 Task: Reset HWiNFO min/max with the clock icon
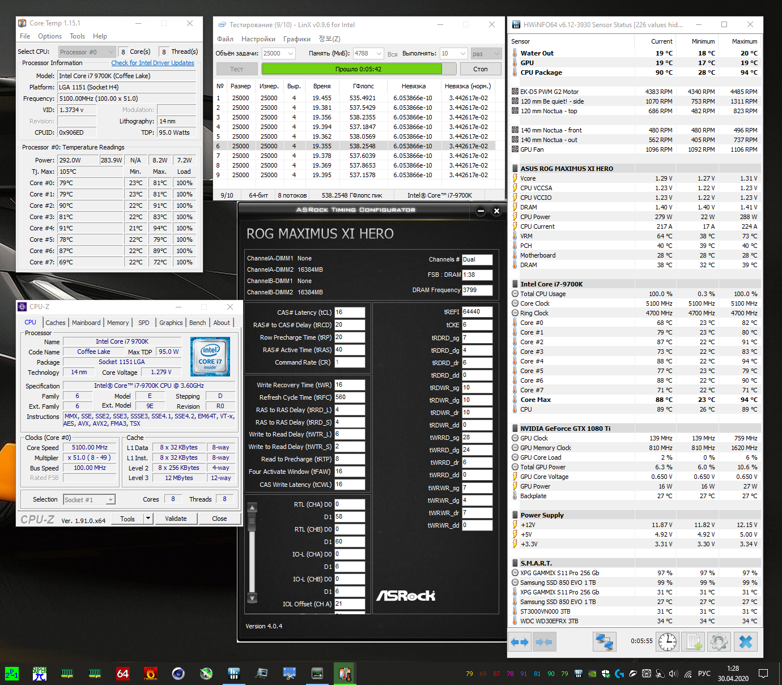point(668,642)
